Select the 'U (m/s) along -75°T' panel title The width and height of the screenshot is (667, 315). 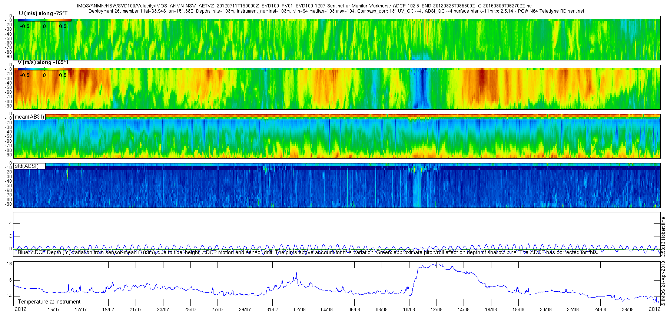click(x=43, y=13)
